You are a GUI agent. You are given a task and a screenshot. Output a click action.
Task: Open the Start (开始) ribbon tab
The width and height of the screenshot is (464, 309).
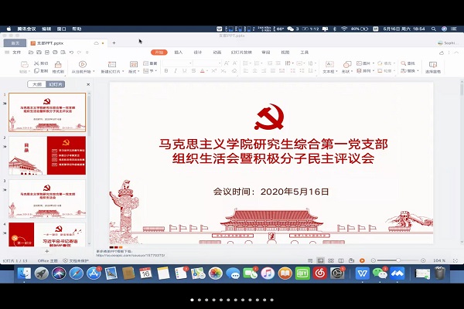click(x=159, y=53)
